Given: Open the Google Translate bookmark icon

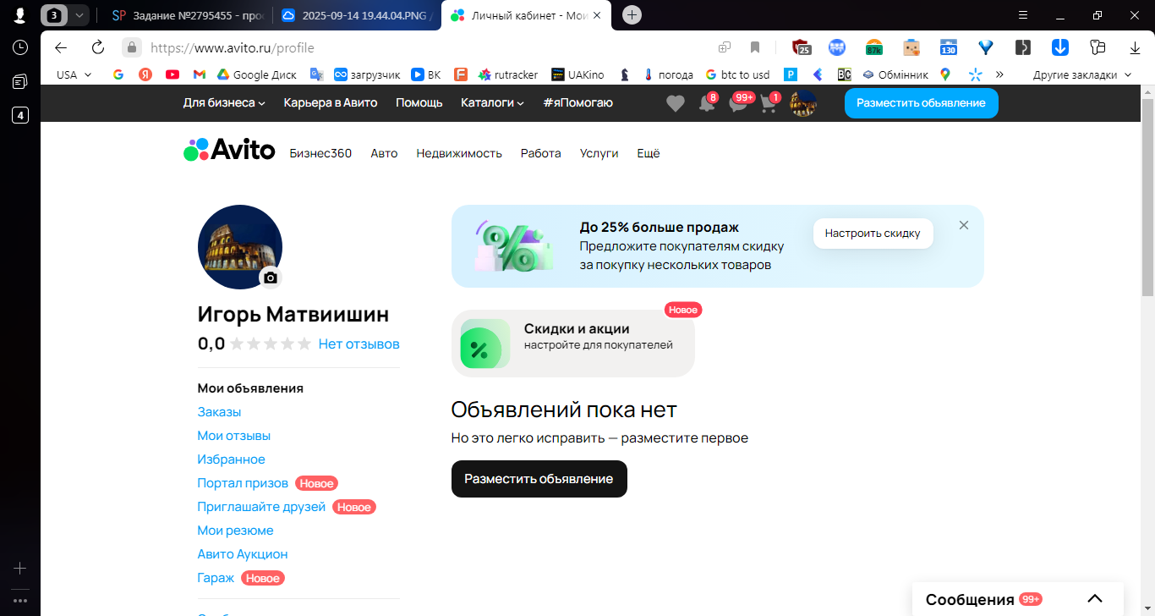Looking at the screenshot, I should pos(317,74).
